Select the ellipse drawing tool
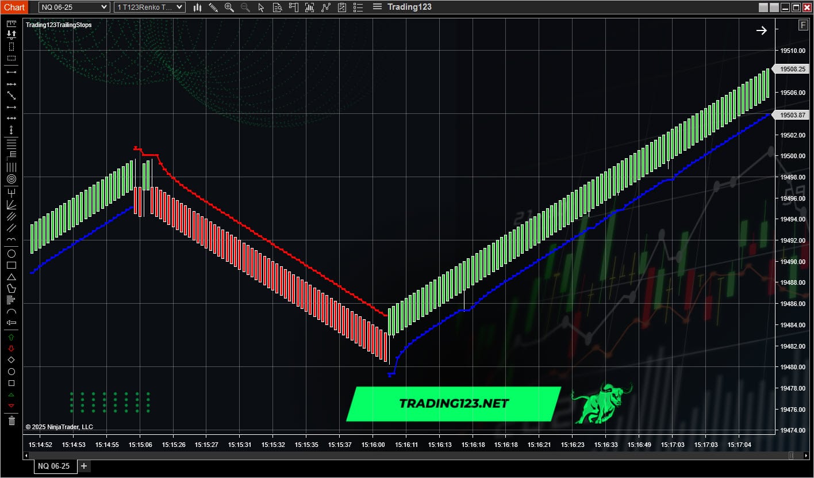The height and width of the screenshot is (478, 814). (x=11, y=254)
